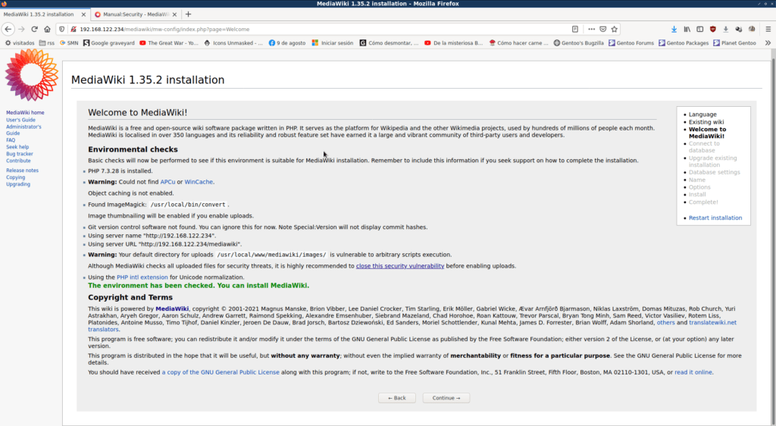The width and height of the screenshot is (776, 426).
Task: Open the Copying sidebar link
Action: [x=15, y=177]
